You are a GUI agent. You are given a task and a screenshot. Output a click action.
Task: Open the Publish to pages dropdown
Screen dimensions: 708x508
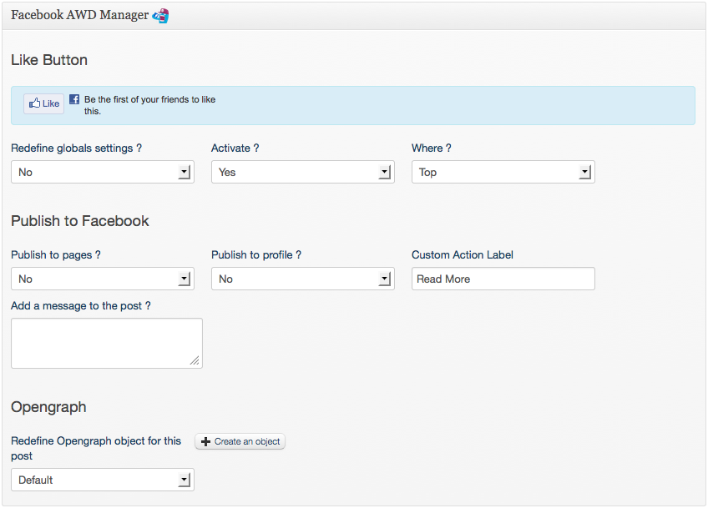coord(102,279)
